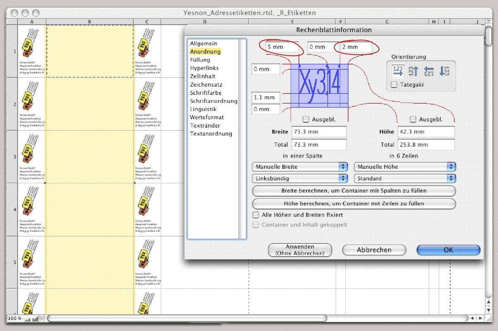Viewport: 498px width, 331px height.
Task: Select right-to-left upside-down orientation icon
Action: click(429, 71)
